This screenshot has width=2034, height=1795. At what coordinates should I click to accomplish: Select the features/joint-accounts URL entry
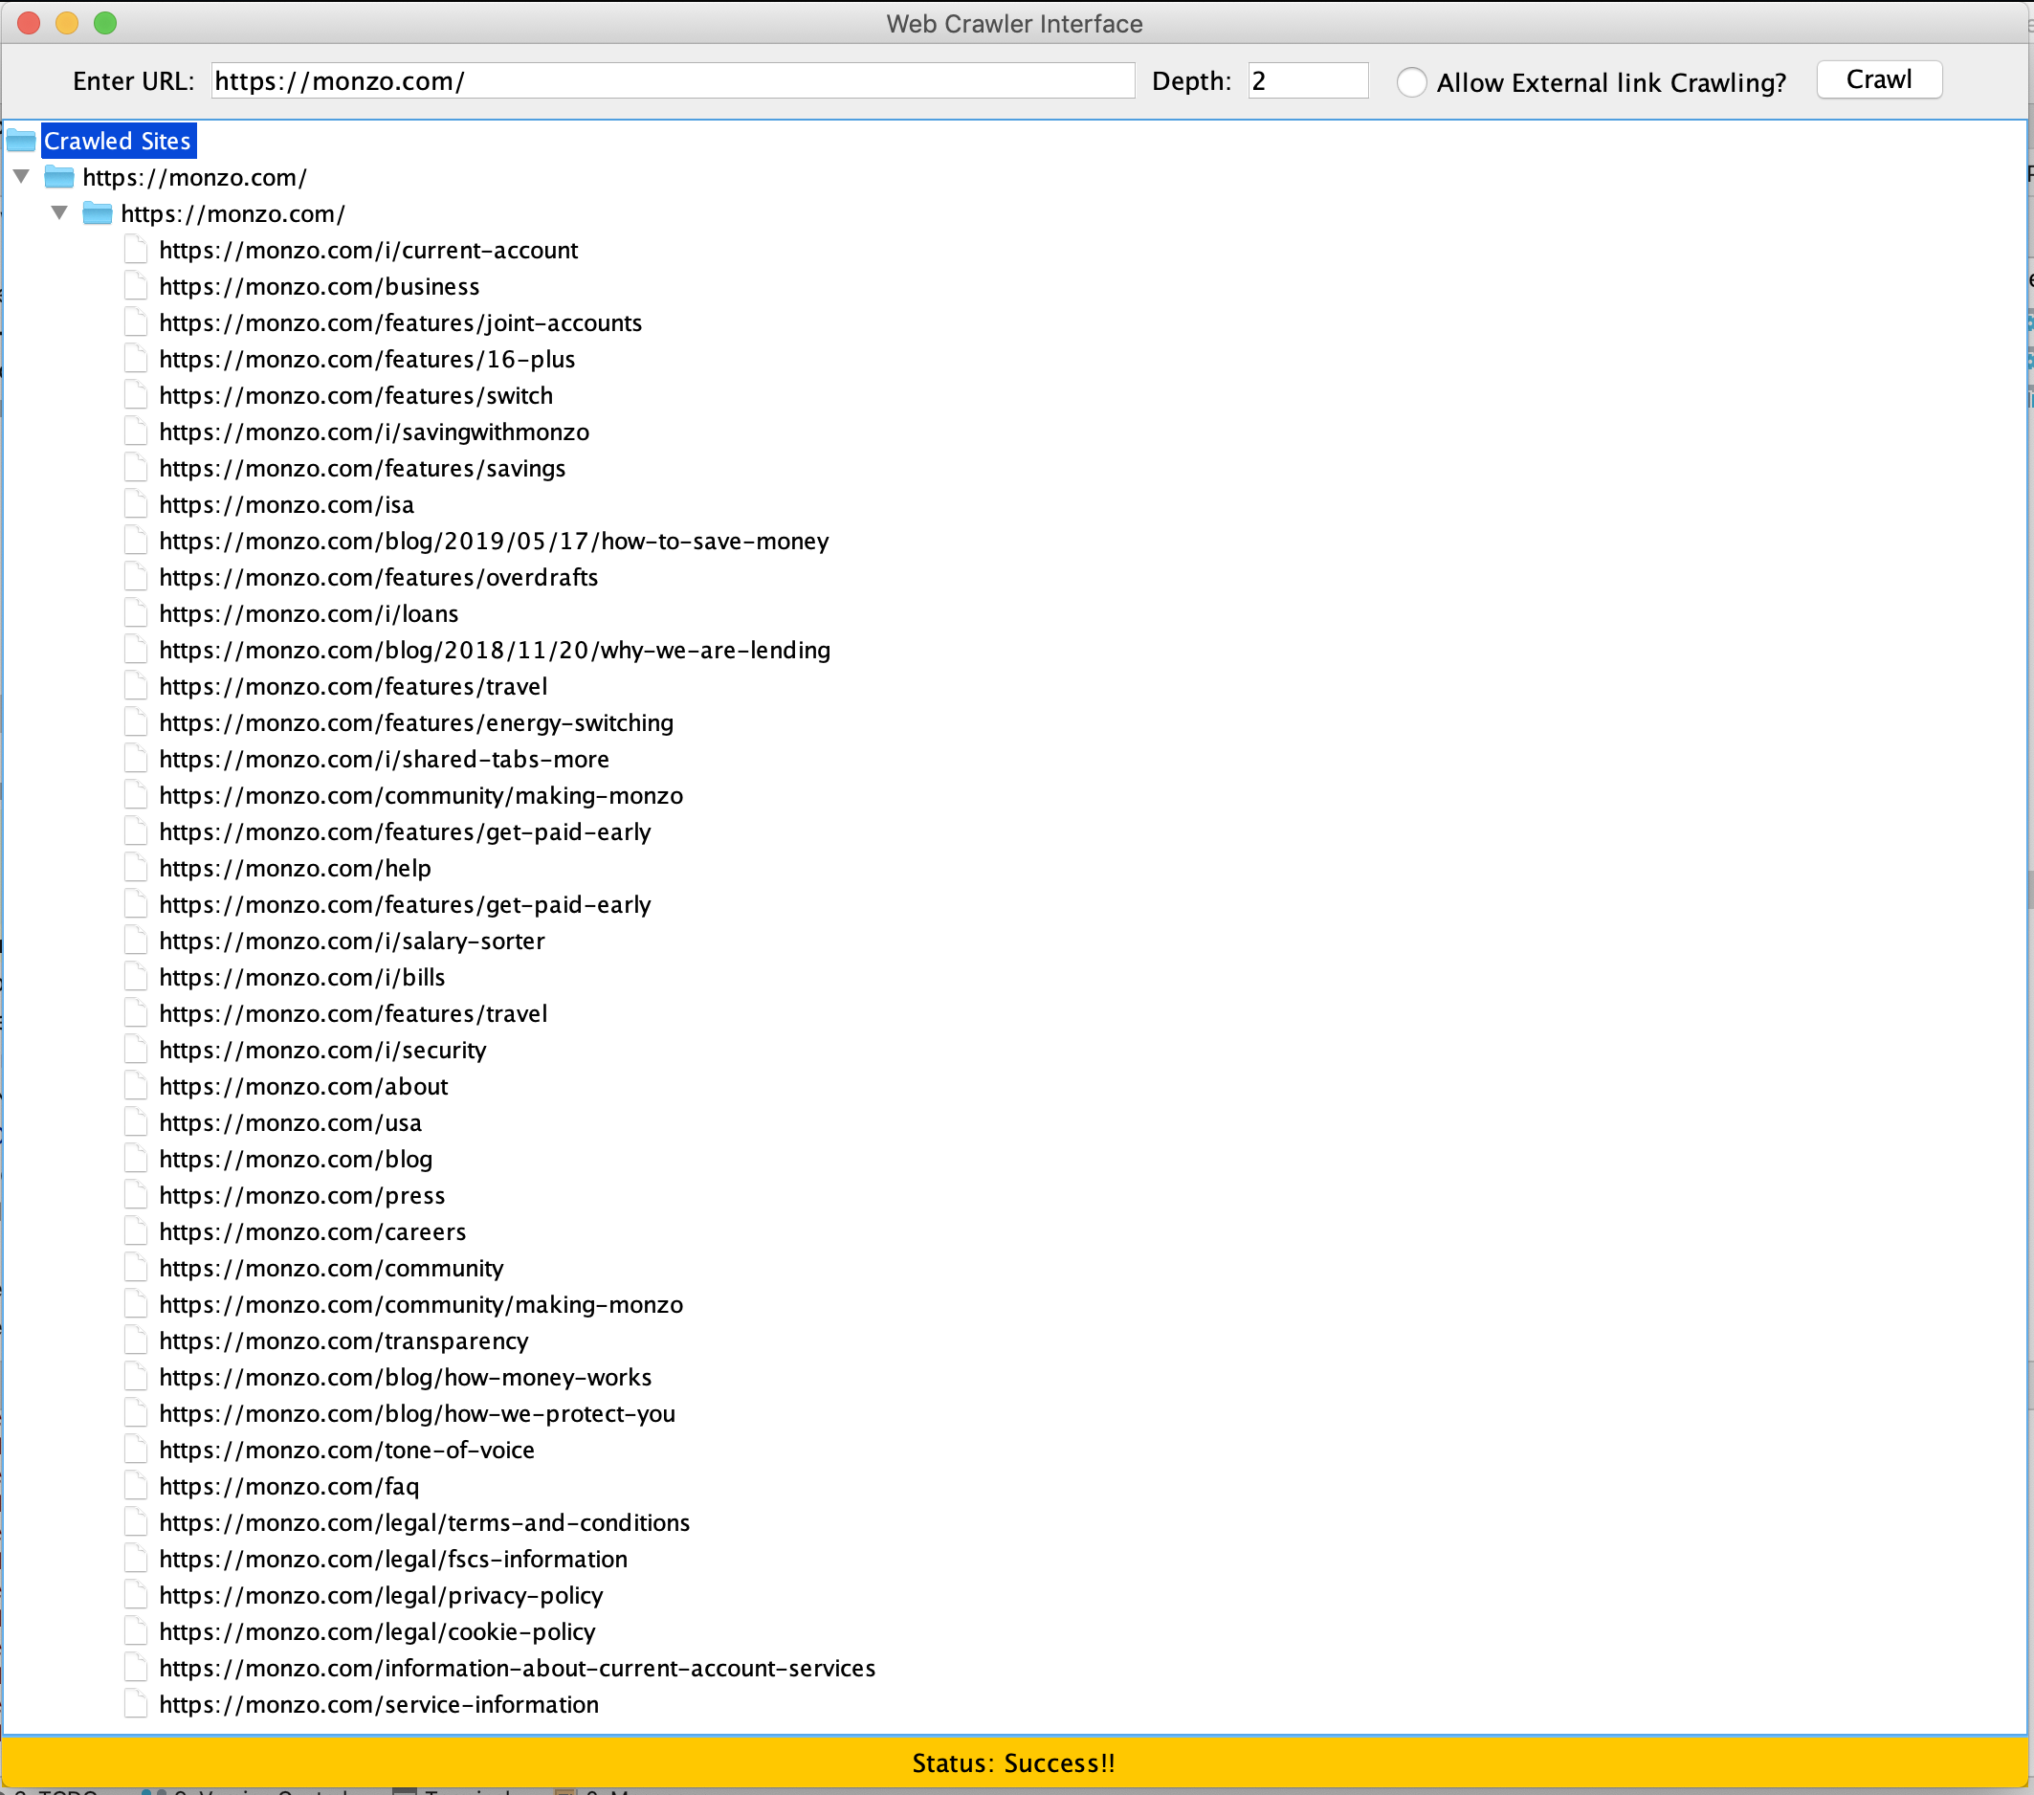tap(400, 322)
